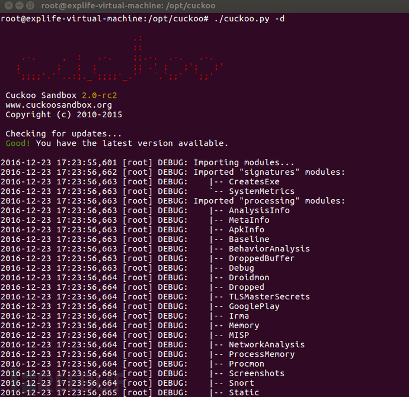409x397 pixels.
Task: Click the 'SystemMetrics' module entry
Action: click(x=261, y=191)
